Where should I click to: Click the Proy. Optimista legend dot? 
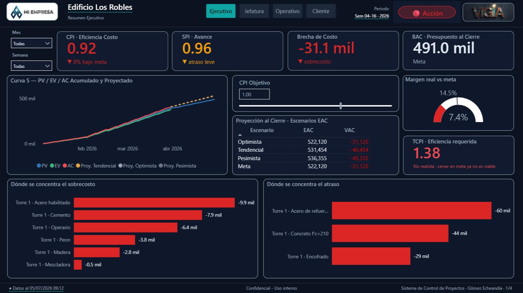click(x=120, y=166)
